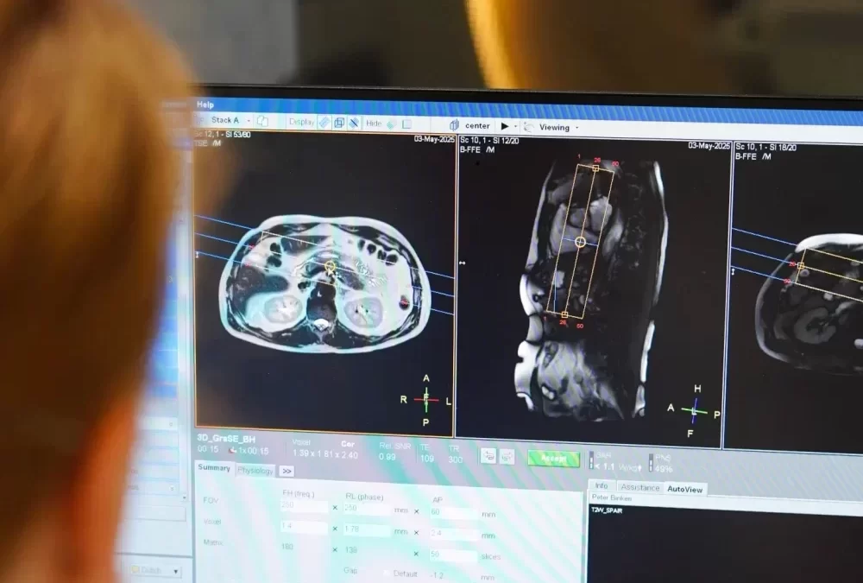Click the Accept button
Screen dimensions: 863x583
click(554, 459)
